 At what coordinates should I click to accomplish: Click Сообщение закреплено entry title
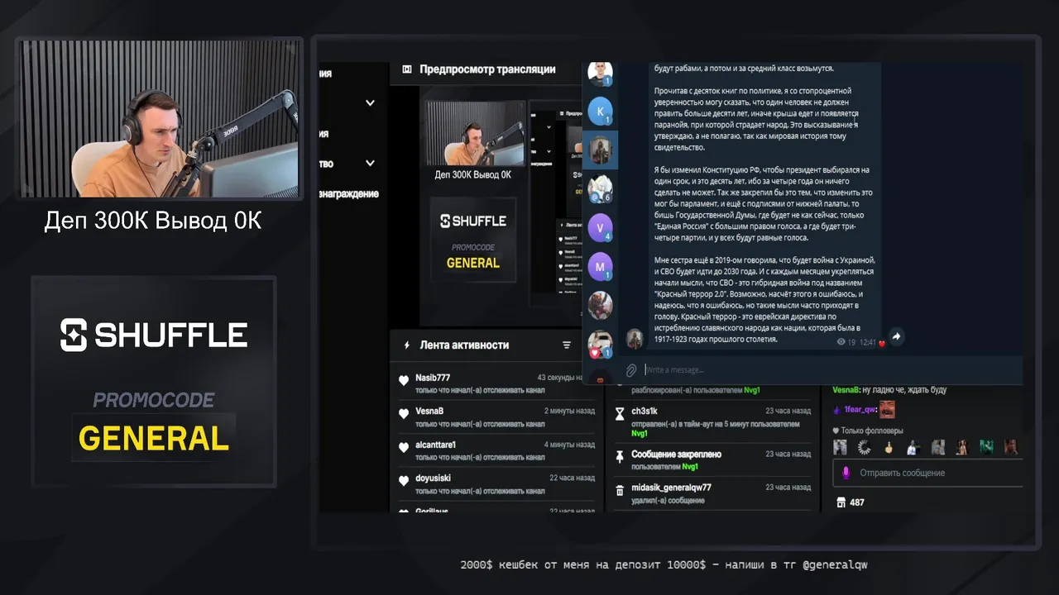(x=676, y=454)
